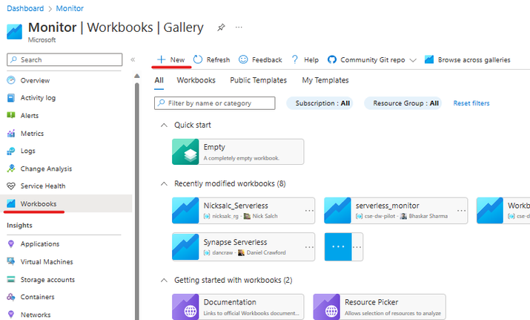Click the Refresh toolbar icon

(198, 59)
